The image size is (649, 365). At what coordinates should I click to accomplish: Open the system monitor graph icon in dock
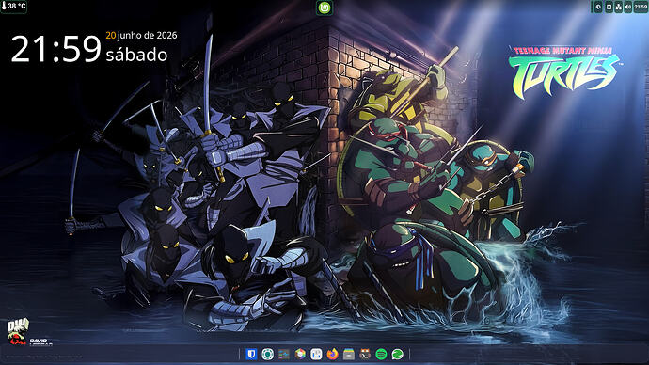click(284, 355)
